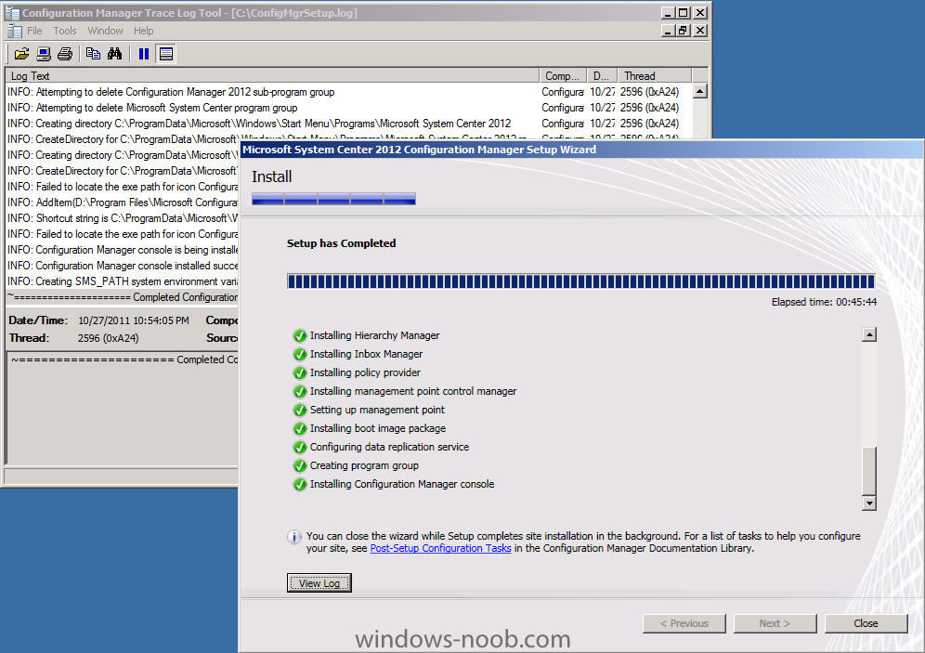Select log row about deleting sub-program group
Viewport: 925px width, 653px height.
tap(348, 92)
